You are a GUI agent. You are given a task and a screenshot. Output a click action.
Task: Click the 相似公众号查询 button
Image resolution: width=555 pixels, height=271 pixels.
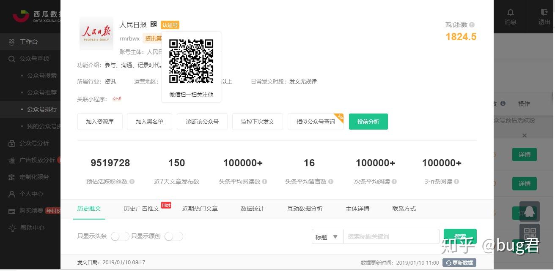point(316,122)
